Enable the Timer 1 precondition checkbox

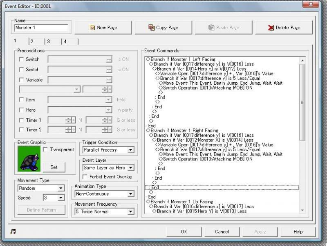coord(21,120)
